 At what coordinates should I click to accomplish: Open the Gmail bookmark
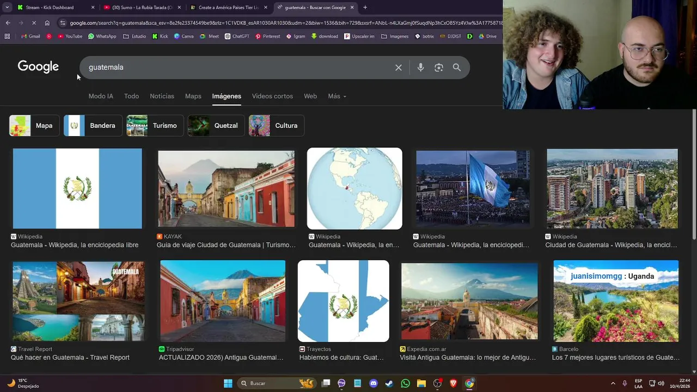[x=30, y=36]
